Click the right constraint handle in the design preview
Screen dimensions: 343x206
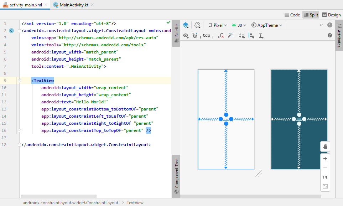[231, 119]
